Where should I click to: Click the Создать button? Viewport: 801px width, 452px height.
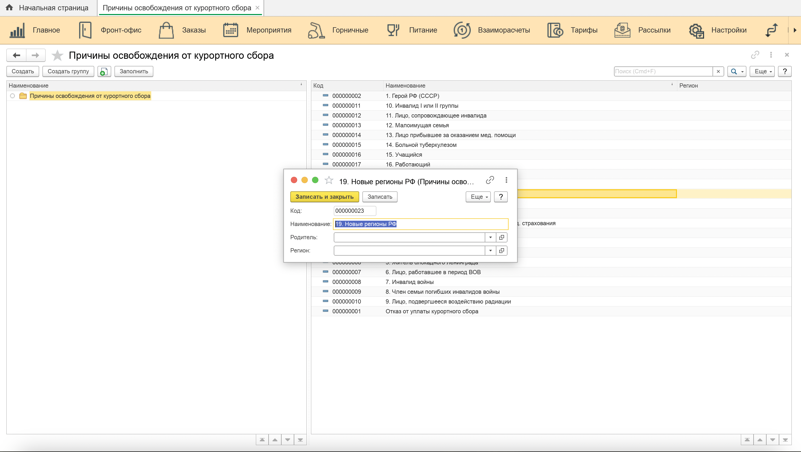(23, 71)
